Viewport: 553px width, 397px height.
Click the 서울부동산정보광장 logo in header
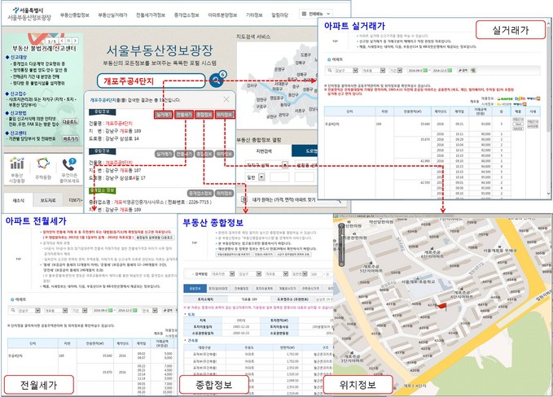(x=29, y=14)
